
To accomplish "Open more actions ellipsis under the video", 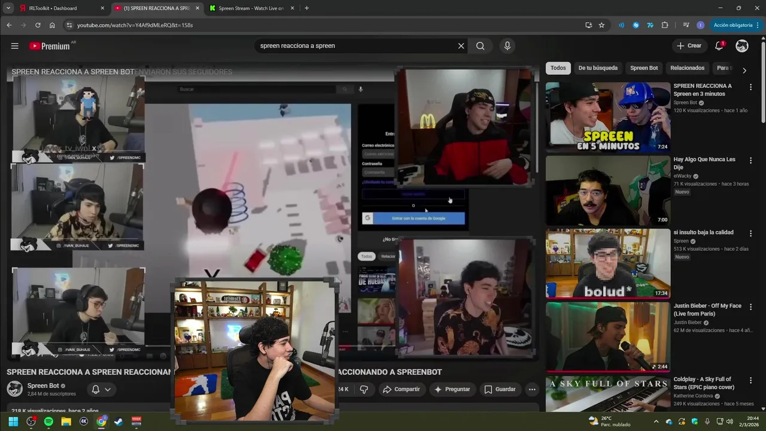I will 532,389.
